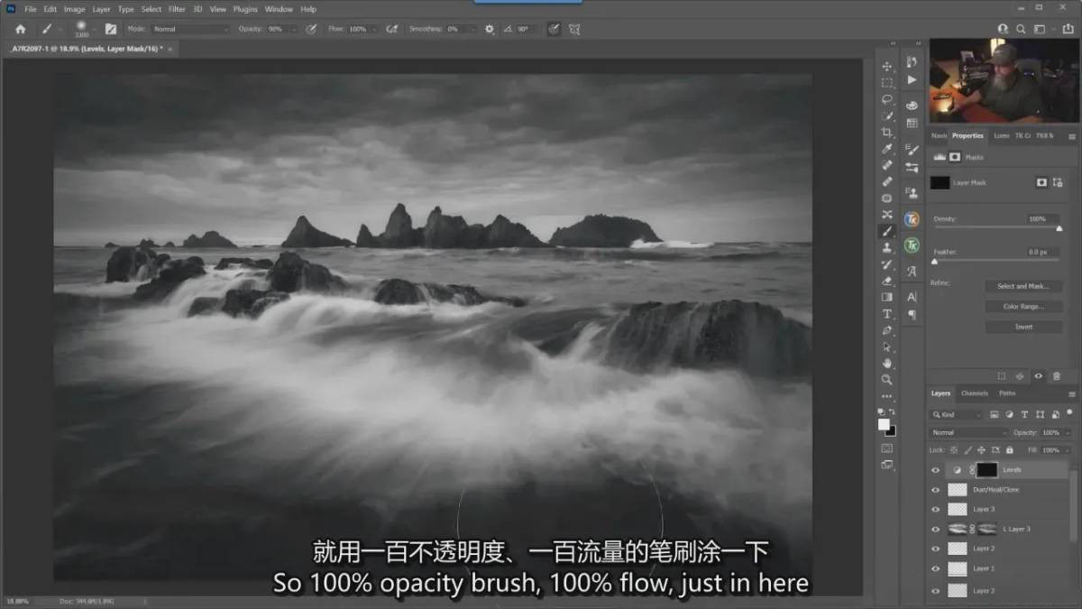1082x609 pixels.
Task: Toggle mask visibility eye in Properties panel
Action: pyautogui.click(x=1039, y=376)
